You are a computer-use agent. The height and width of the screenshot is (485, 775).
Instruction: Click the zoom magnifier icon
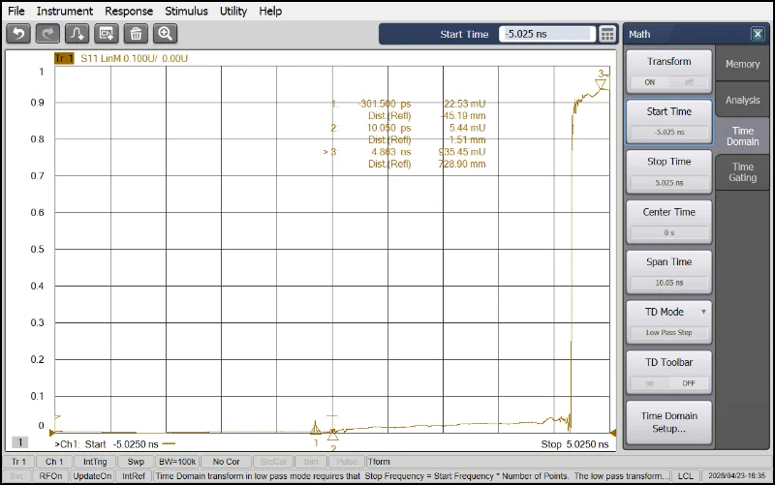(166, 34)
